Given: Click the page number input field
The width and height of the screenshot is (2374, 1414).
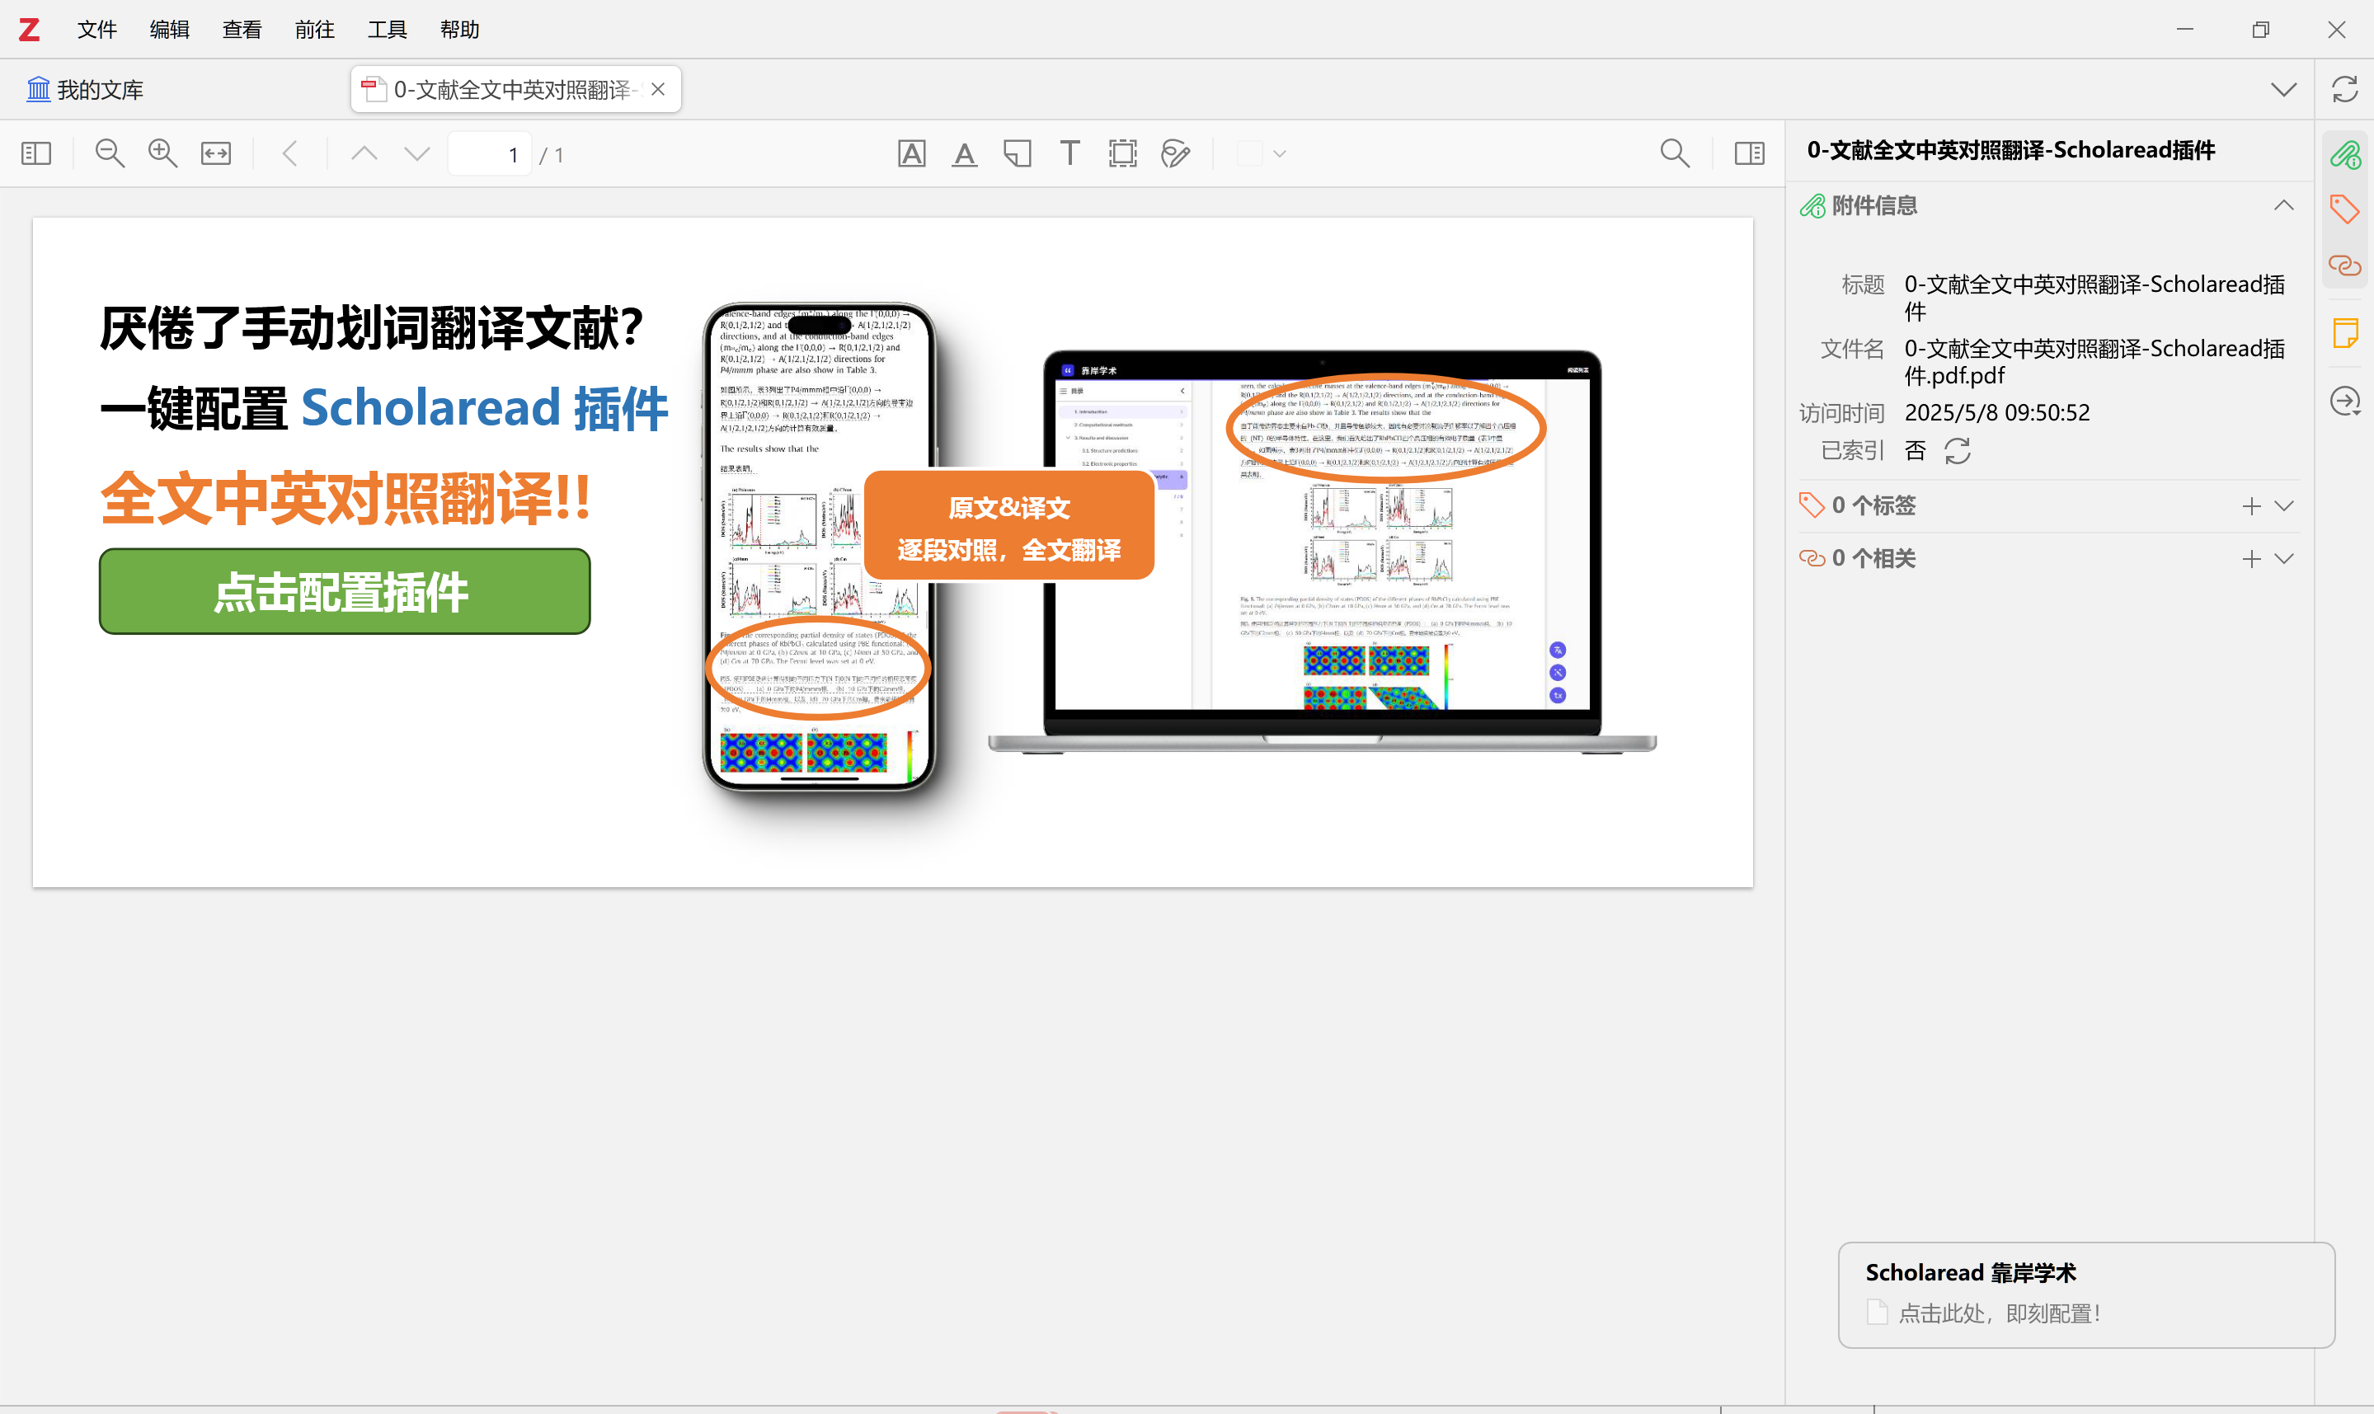Looking at the screenshot, I should (491, 154).
